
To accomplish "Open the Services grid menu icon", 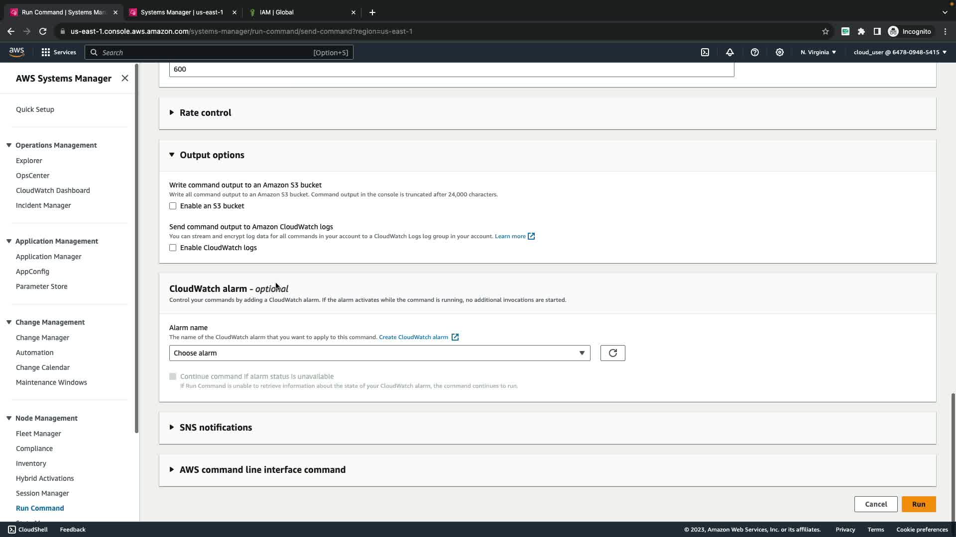I will pyautogui.click(x=46, y=52).
